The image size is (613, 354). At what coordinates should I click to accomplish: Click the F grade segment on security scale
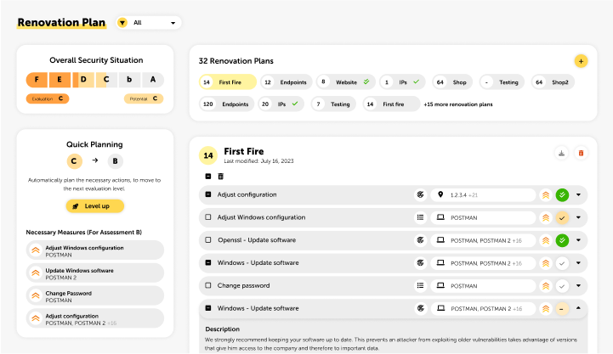(37, 80)
